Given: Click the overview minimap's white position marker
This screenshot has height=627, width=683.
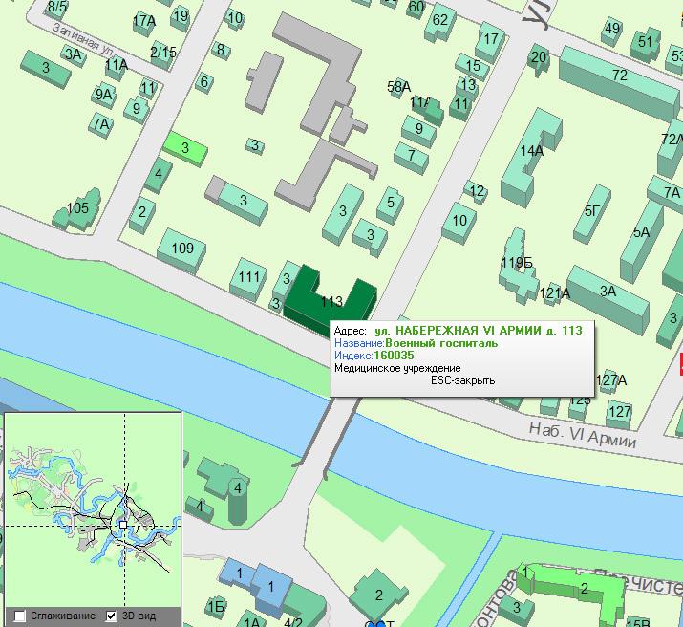Looking at the screenshot, I should click(x=123, y=524).
